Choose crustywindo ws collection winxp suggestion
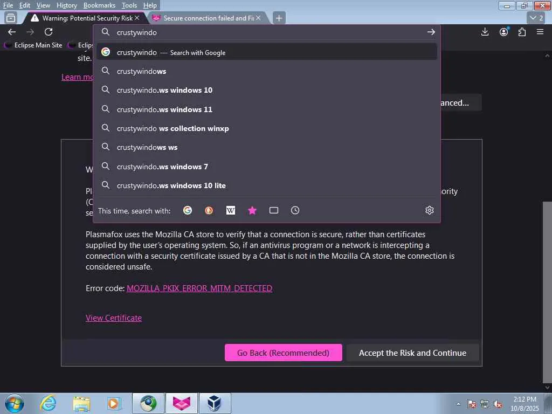552x414 pixels. (x=267, y=128)
